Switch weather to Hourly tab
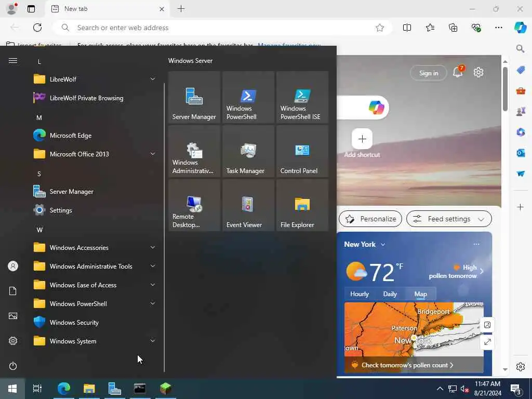The height and width of the screenshot is (399, 532). pyautogui.click(x=360, y=294)
